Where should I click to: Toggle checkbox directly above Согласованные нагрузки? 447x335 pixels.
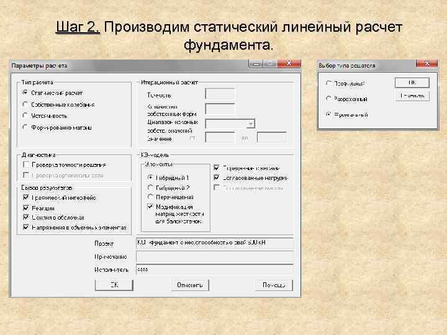pos(217,167)
